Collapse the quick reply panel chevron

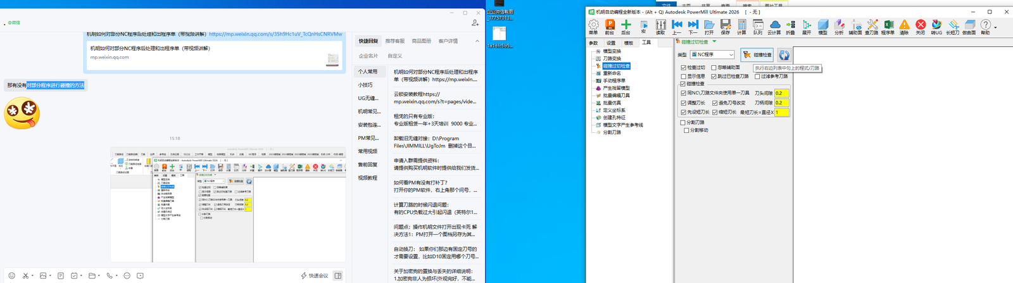477,41
